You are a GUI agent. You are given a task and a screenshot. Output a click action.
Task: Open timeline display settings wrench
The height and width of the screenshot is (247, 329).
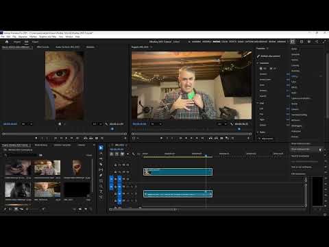pos(134,154)
